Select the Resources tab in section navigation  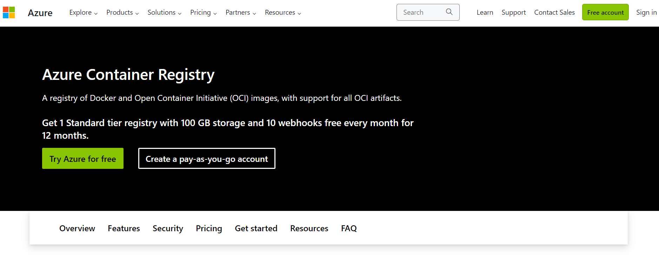point(309,228)
